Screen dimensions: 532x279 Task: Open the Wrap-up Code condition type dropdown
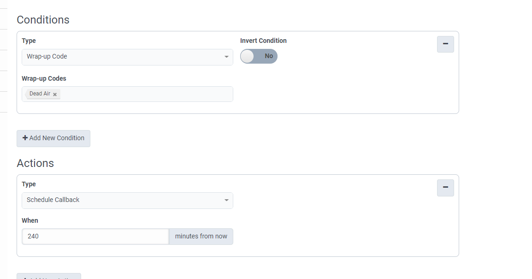[x=127, y=57]
